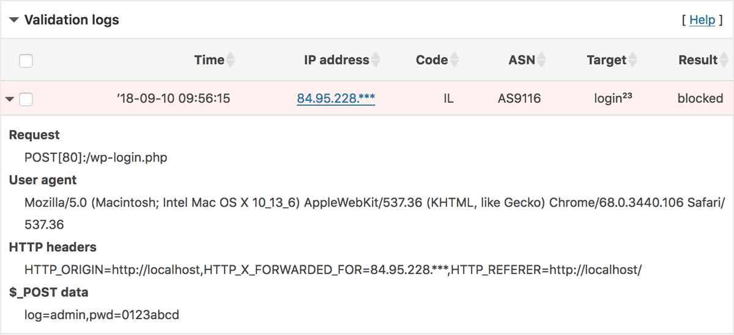
Task: Click the ASN column sort arrows
Action: (541, 60)
